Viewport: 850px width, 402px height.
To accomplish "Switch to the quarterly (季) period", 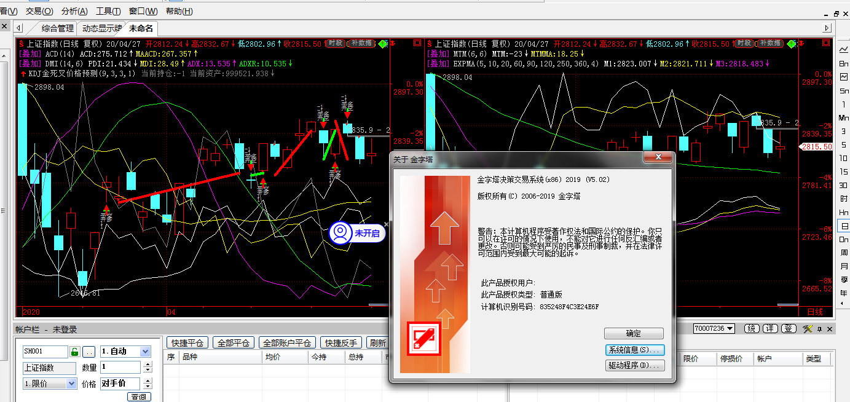I will (844, 280).
